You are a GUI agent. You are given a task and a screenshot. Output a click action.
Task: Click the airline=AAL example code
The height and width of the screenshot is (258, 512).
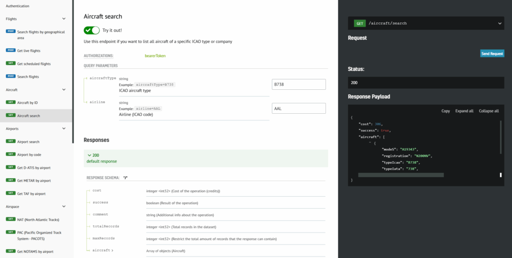click(148, 108)
